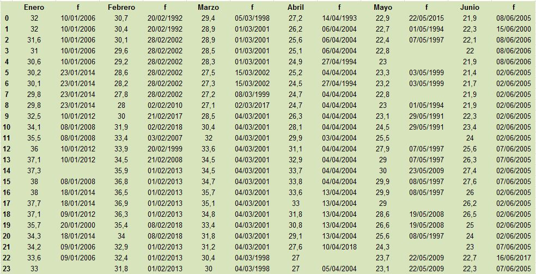Click date 02/02/2018 in row 10

click(x=165, y=127)
